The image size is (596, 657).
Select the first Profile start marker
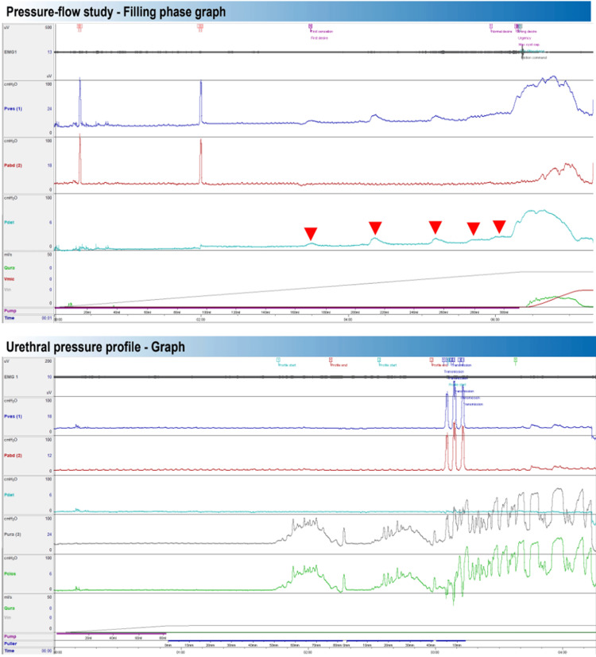tap(278, 360)
